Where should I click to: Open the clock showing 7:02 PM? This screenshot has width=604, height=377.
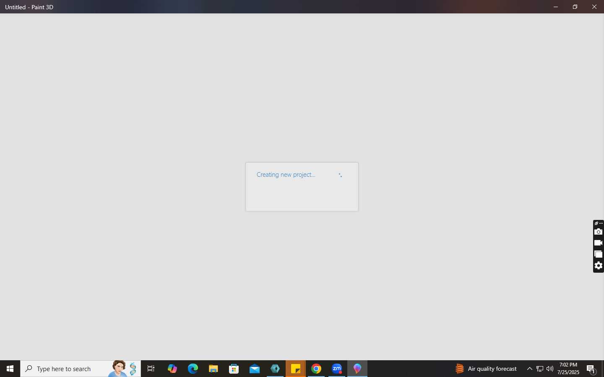[x=568, y=369]
